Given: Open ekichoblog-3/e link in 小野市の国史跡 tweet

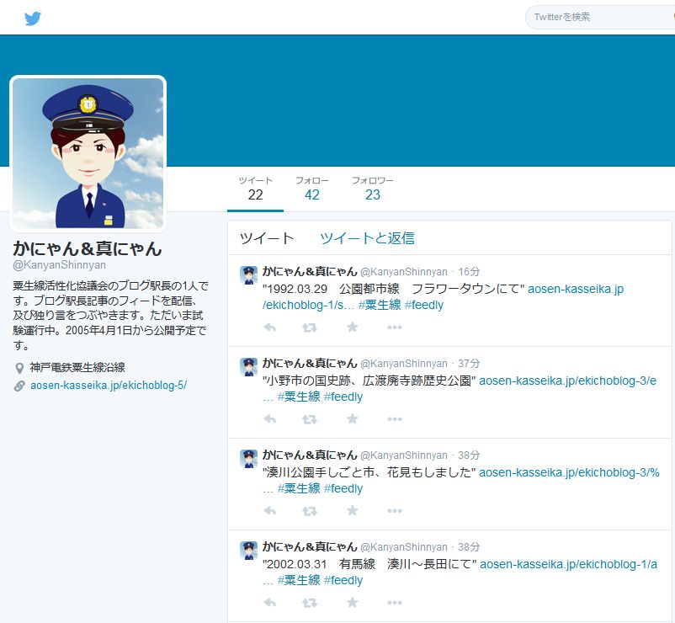Looking at the screenshot, I should pos(568,381).
